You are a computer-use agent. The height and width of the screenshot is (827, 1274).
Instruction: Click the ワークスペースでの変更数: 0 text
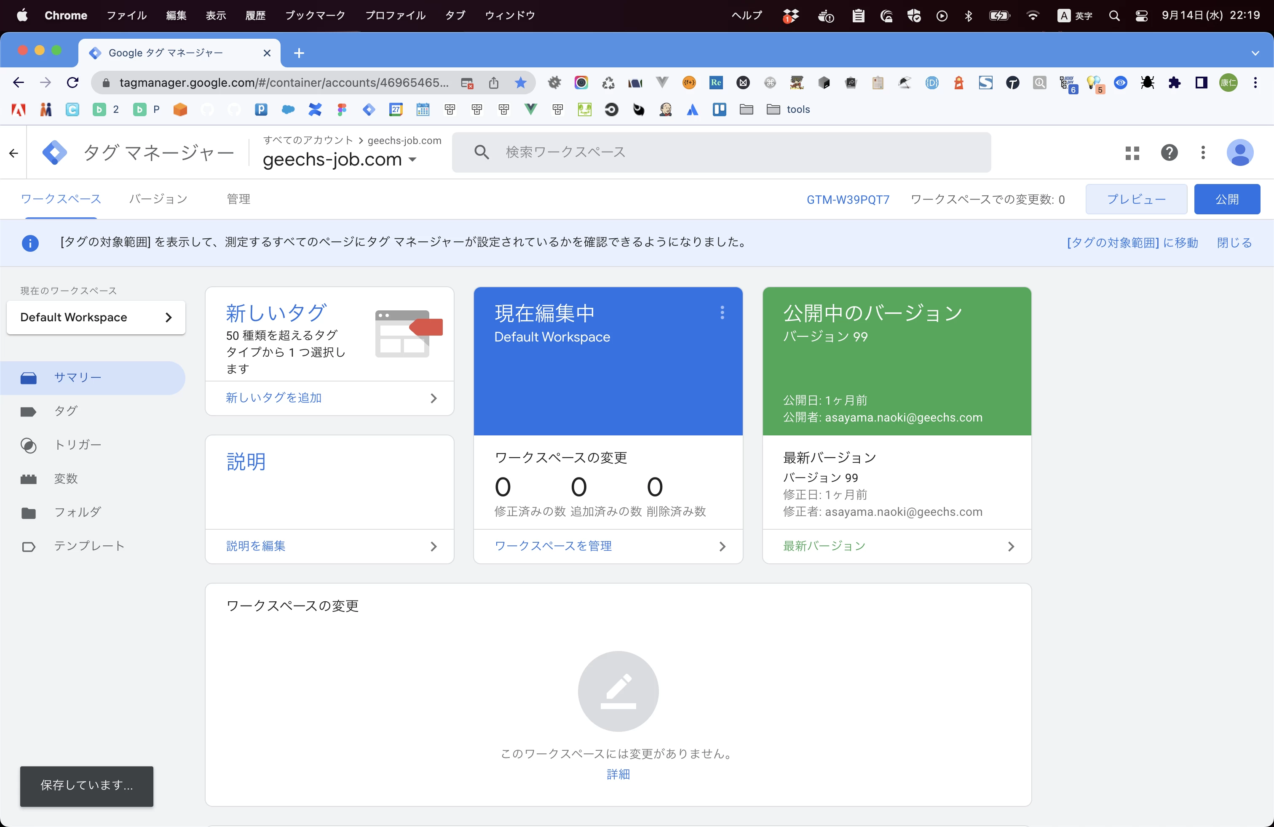[x=988, y=200]
